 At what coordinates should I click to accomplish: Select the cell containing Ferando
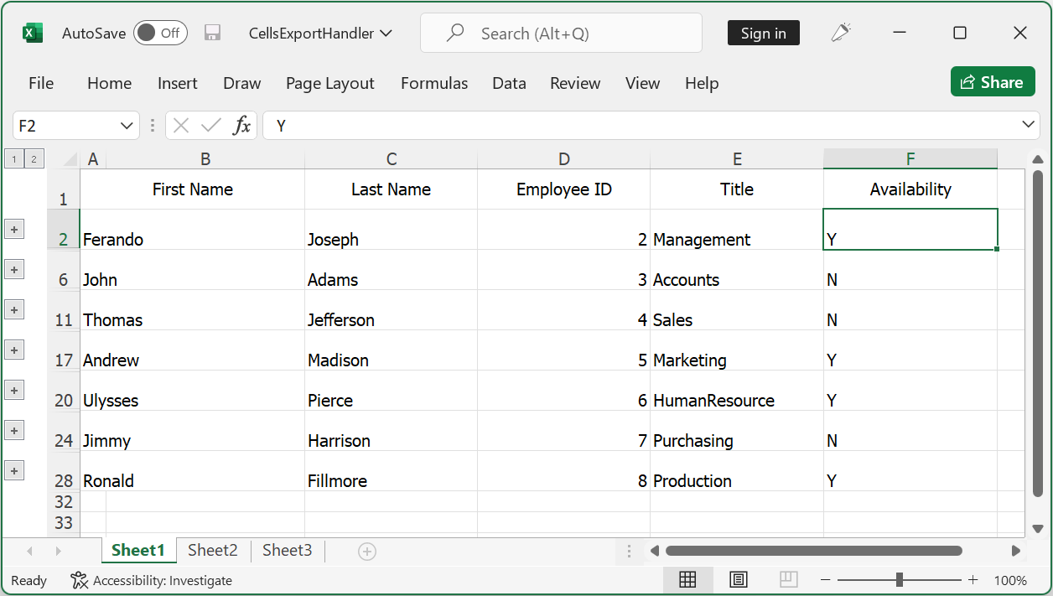pos(193,230)
